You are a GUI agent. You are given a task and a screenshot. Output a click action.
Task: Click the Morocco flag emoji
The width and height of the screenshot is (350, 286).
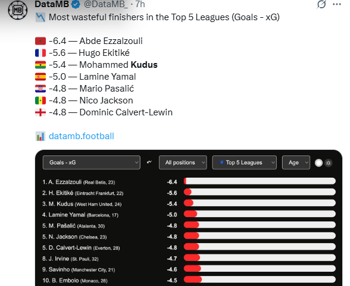[40, 41]
